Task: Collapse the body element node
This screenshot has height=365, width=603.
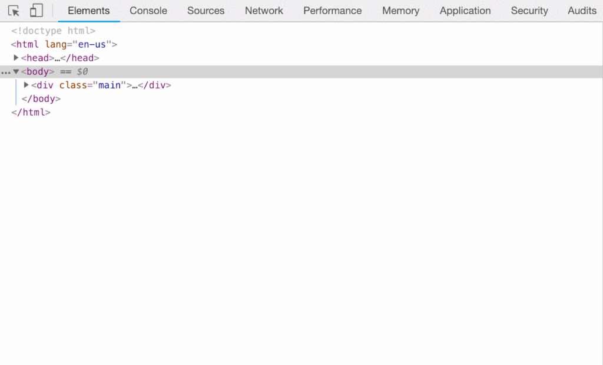Action: 16,71
